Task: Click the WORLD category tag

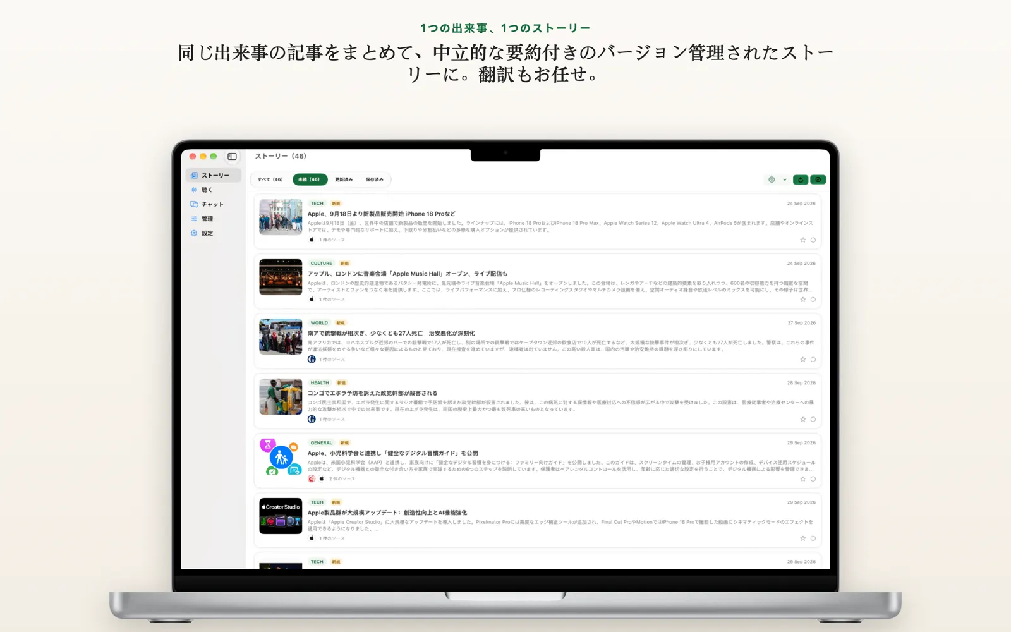Action: pos(319,323)
